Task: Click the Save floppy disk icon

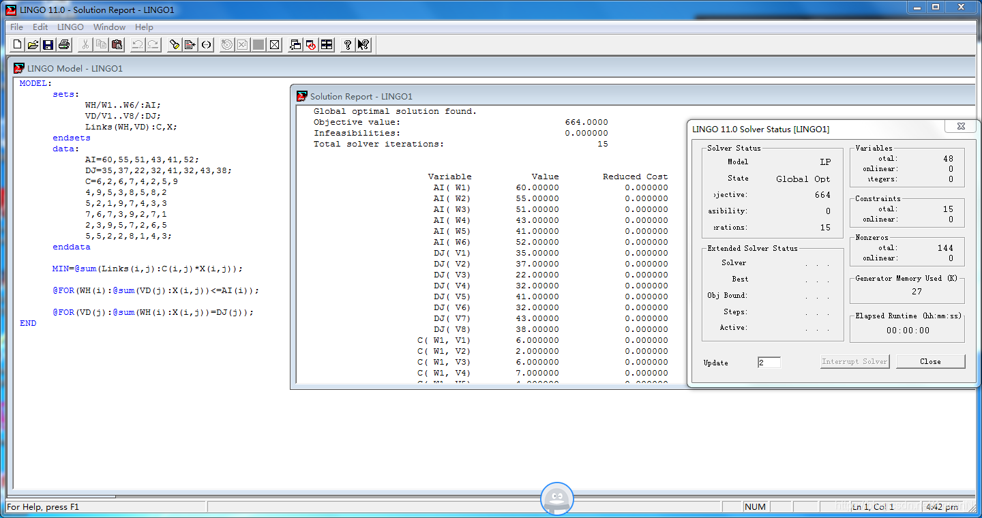Action: coord(48,44)
